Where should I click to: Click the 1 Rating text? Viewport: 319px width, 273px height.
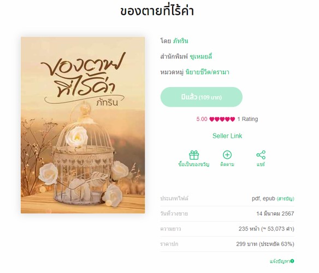[247, 119]
